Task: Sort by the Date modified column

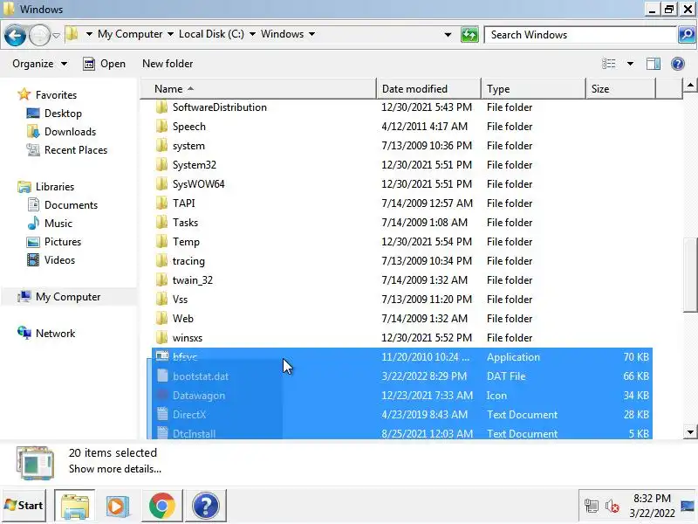Action: point(428,89)
